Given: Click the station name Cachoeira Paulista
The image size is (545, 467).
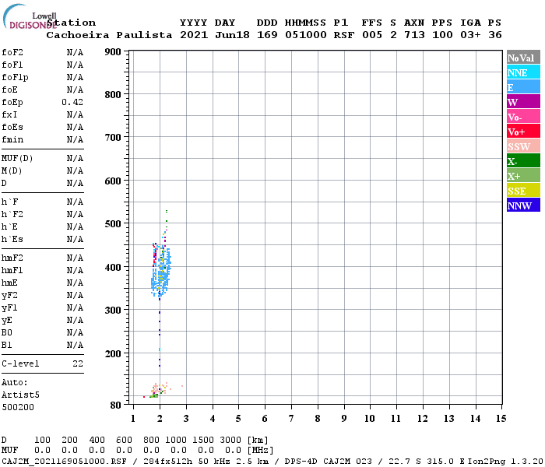Looking at the screenshot, I should [x=109, y=35].
